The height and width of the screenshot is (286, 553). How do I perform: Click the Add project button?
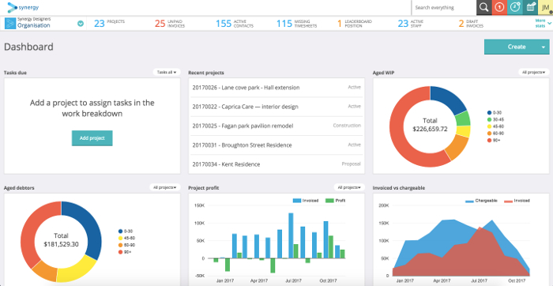pyautogui.click(x=92, y=138)
